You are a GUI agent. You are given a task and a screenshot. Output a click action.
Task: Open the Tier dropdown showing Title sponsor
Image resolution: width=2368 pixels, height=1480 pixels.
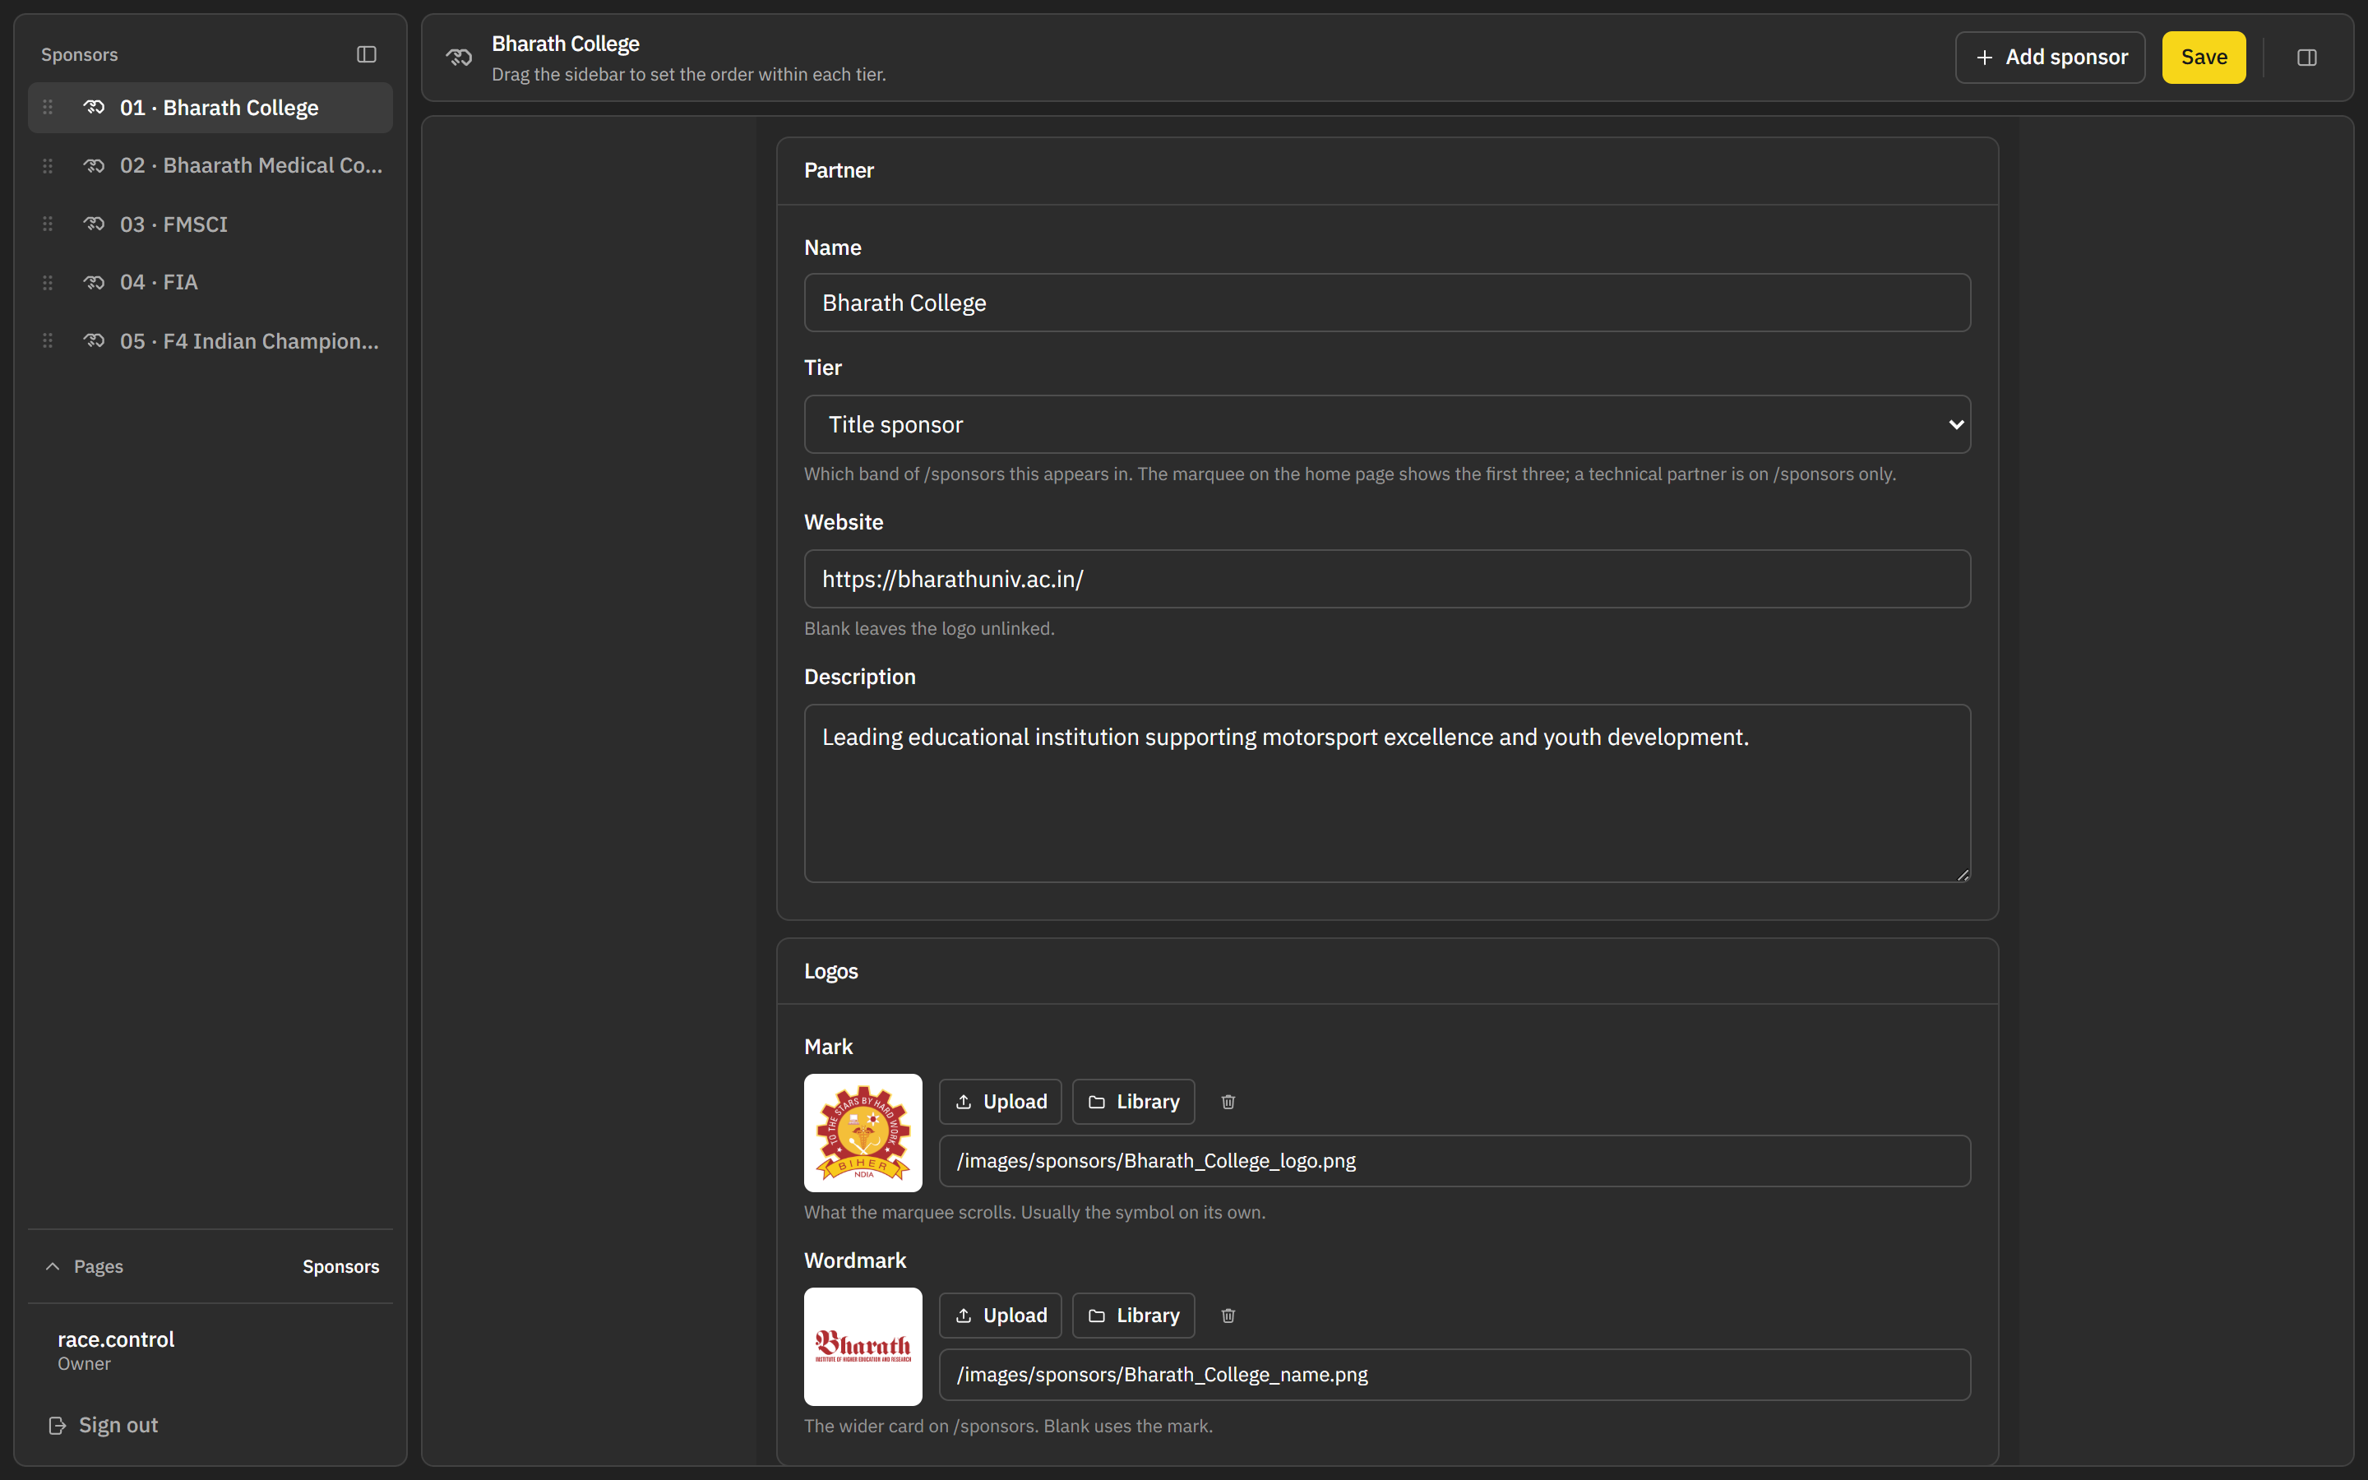[x=1386, y=425]
